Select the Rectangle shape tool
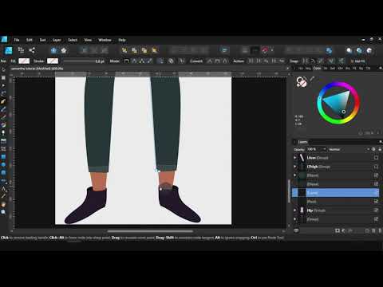Viewport: 383px width, 287px height. pos(3,156)
